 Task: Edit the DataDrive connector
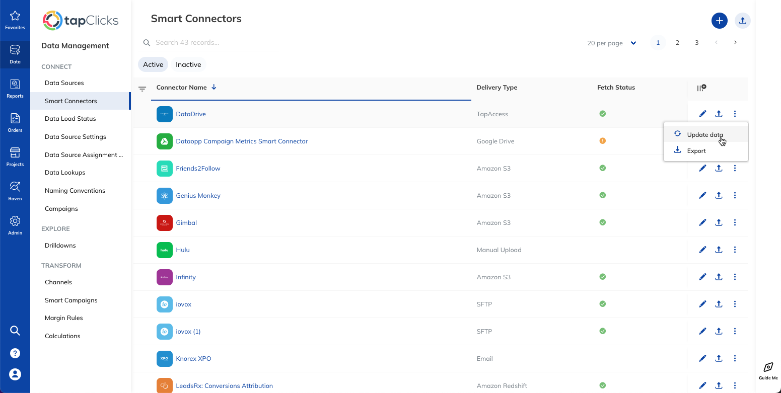click(x=702, y=114)
